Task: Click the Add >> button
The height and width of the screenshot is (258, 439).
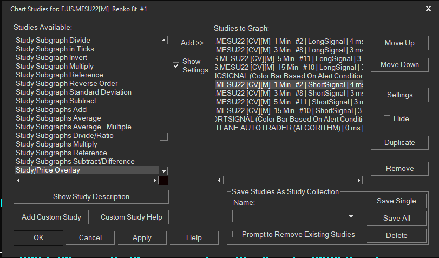Action: (192, 43)
